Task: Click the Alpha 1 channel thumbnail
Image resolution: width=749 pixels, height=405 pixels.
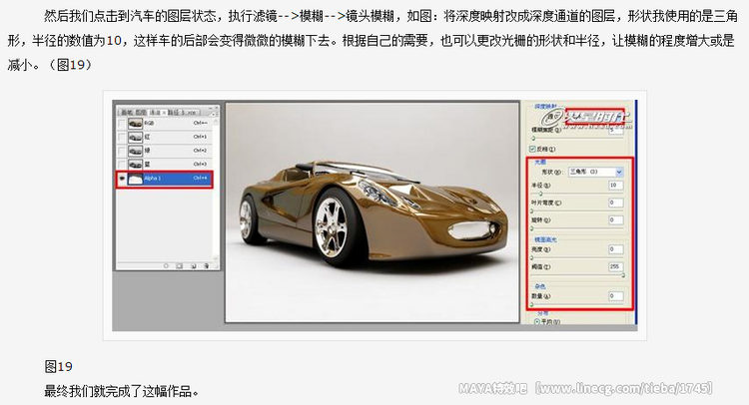Action: 135,179
